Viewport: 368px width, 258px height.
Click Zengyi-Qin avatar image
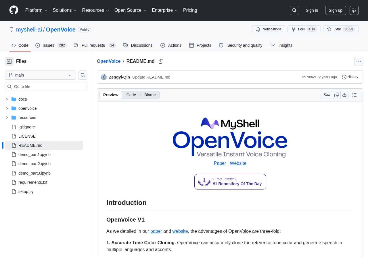(x=104, y=77)
